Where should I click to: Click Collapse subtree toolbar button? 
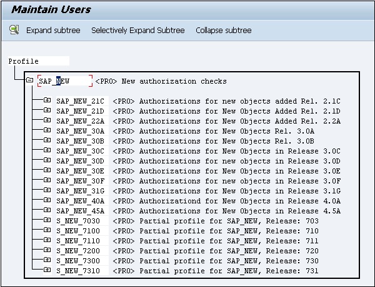[223, 30]
